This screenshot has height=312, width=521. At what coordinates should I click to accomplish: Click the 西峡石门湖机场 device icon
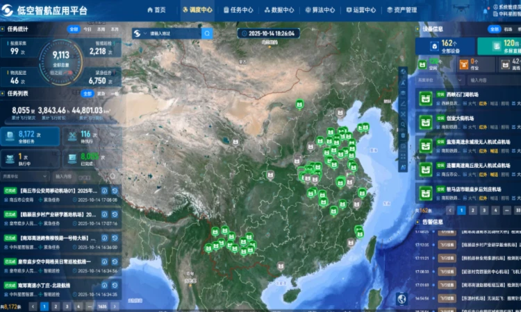[x=426, y=98]
